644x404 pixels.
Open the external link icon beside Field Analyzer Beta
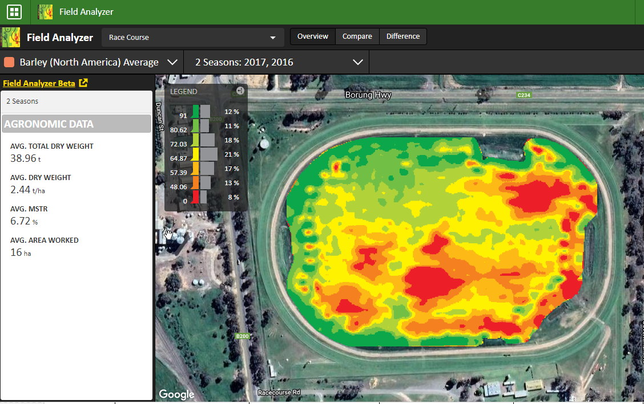click(83, 83)
